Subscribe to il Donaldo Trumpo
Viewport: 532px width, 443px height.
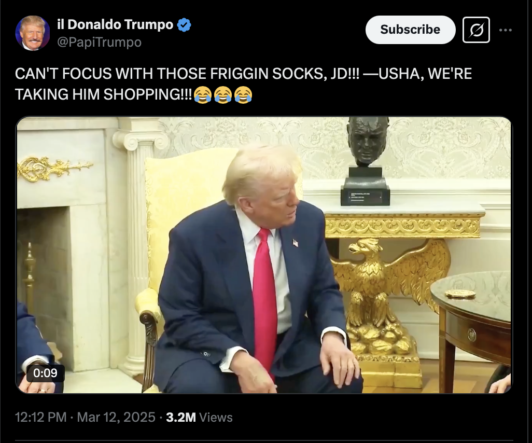pyautogui.click(x=410, y=30)
